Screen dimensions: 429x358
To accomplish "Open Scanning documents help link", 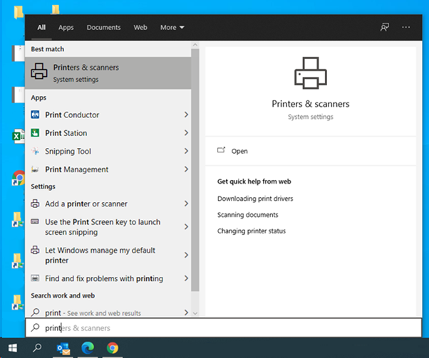I will click(x=247, y=215).
